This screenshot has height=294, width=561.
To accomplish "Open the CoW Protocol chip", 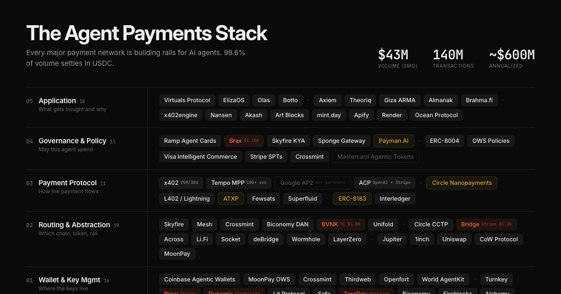I will pos(498,239).
